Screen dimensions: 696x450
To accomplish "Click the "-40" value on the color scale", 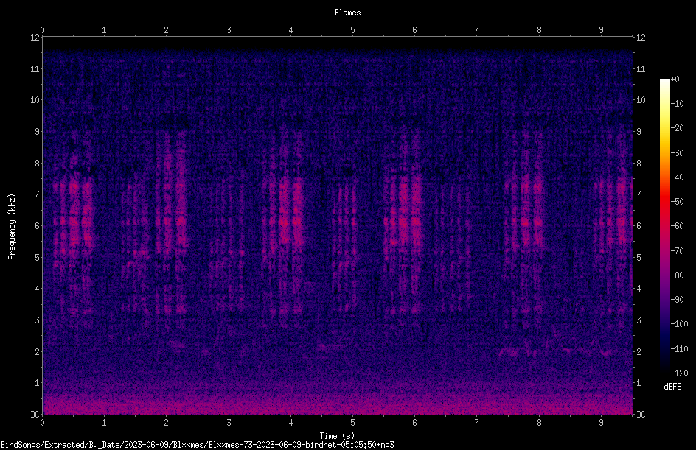I will point(677,177).
